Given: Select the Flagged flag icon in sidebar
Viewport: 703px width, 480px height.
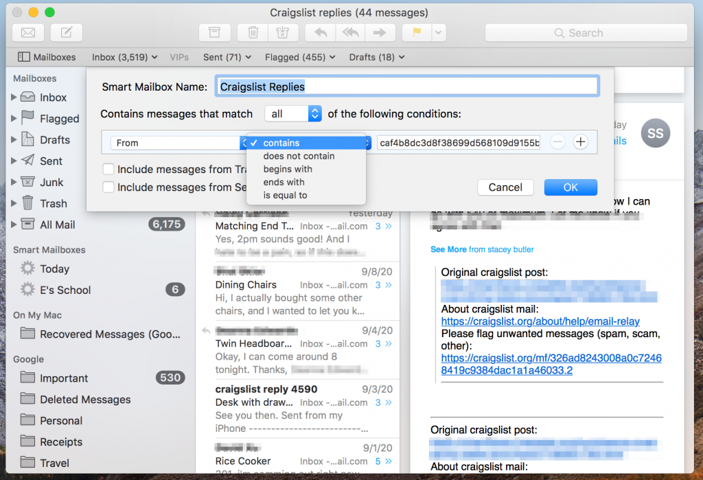Looking at the screenshot, I should click(x=27, y=117).
